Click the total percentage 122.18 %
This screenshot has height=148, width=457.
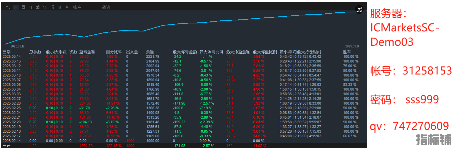(x=113, y=146)
